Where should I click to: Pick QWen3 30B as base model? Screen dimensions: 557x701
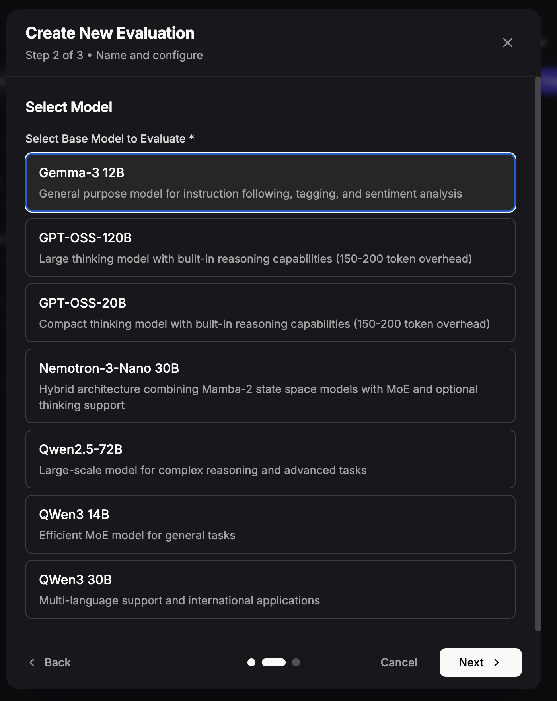point(271,589)
